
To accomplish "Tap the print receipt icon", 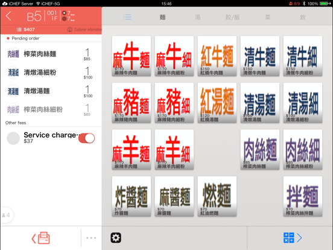I will [x=41, y=238].
